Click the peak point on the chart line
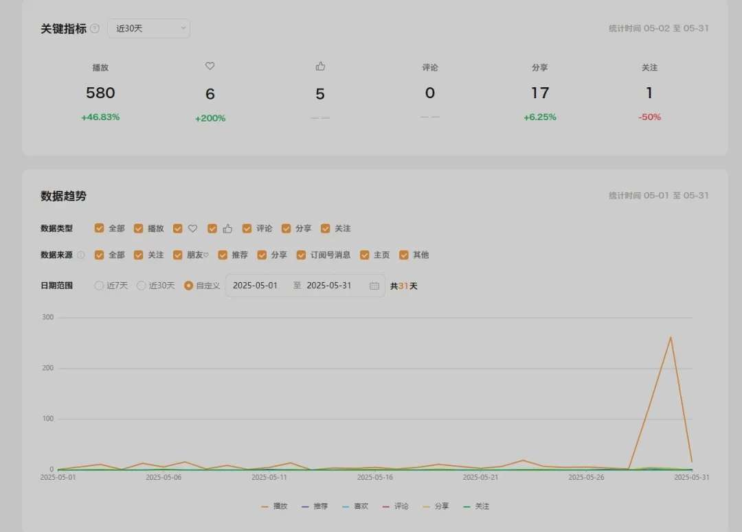 671,337
